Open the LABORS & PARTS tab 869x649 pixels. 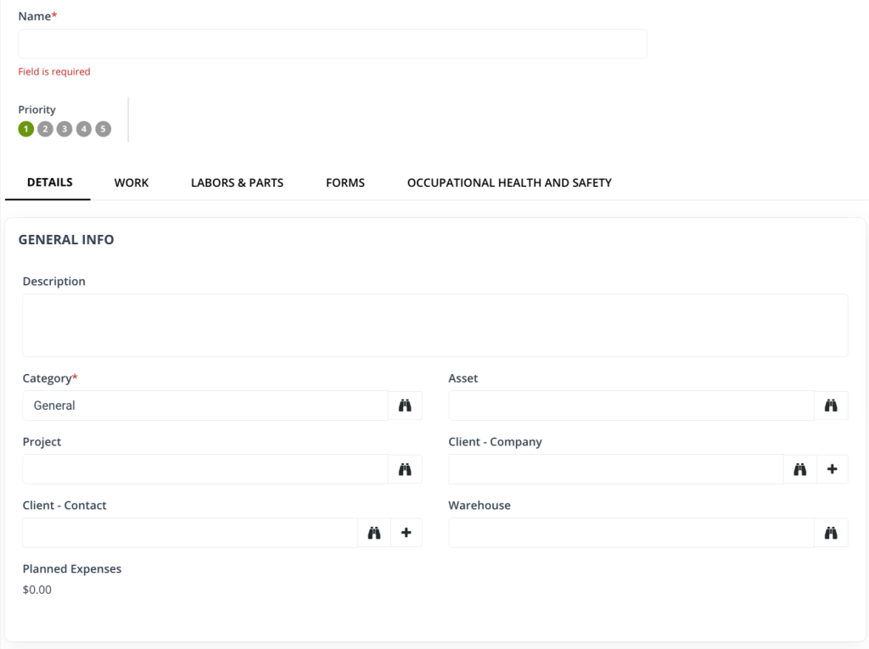point(237,182)
